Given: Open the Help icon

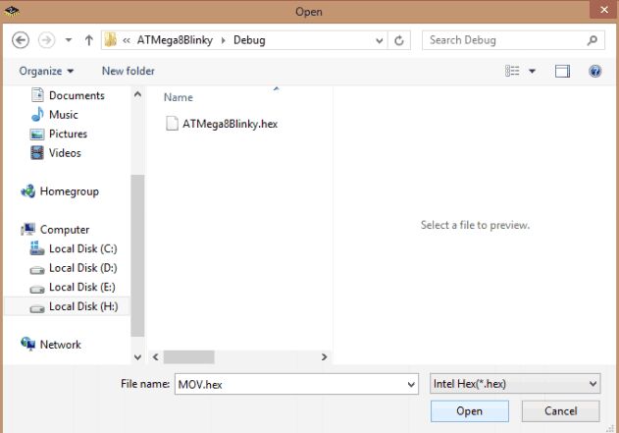Looking at the screenshot, I should coord(594,71).
